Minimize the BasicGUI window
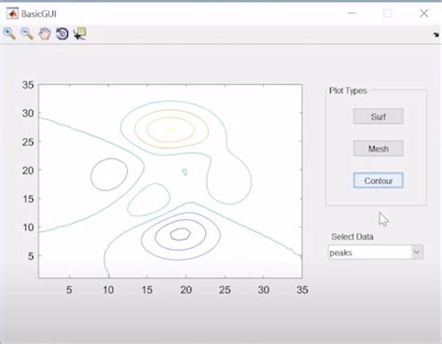The image size is (442, 344). click(352, 13)
